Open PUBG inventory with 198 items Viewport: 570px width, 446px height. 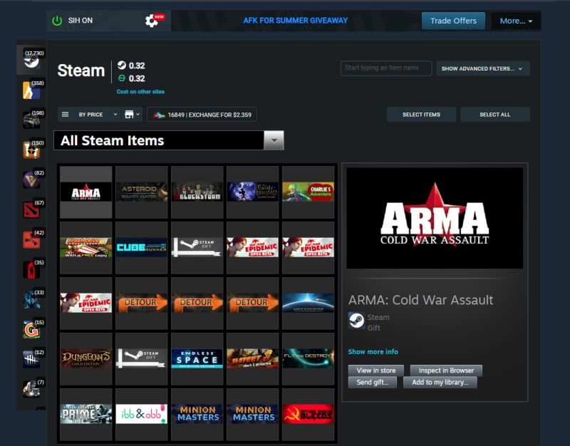pyautogui.click(x=31, y=120)
